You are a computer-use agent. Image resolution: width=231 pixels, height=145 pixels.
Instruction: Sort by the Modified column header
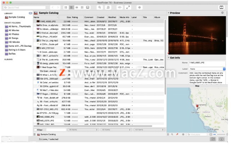[x=113, y=17]
